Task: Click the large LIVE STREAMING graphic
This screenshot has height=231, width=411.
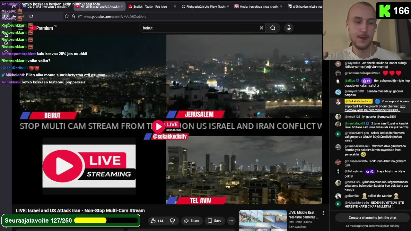Action: click(x=89, y=166)
